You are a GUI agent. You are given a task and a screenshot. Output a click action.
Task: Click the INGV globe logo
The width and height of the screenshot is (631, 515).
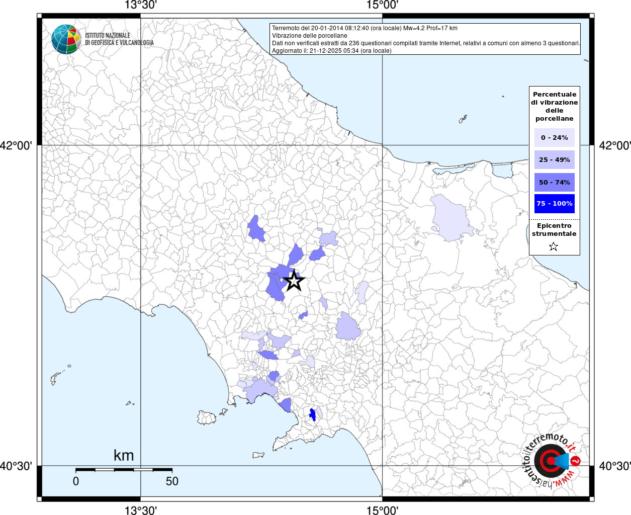click(x=66, y=39)
